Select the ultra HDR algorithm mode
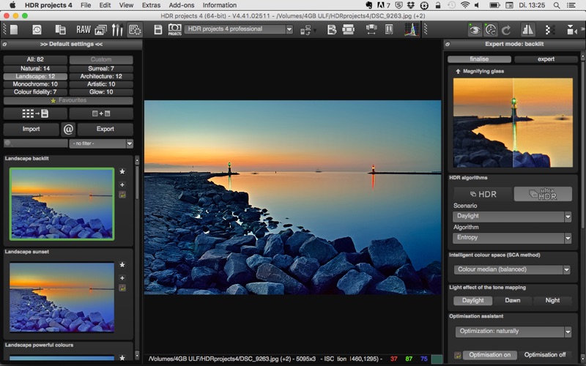The height and width of the screenshot is (366, 586). (543, 194)
